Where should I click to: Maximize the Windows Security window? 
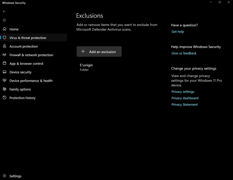click(x=220, y=2)
